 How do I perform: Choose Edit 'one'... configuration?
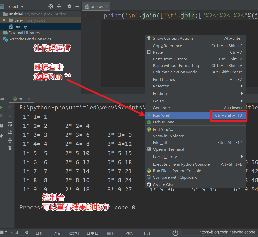[x=195, y=130]
